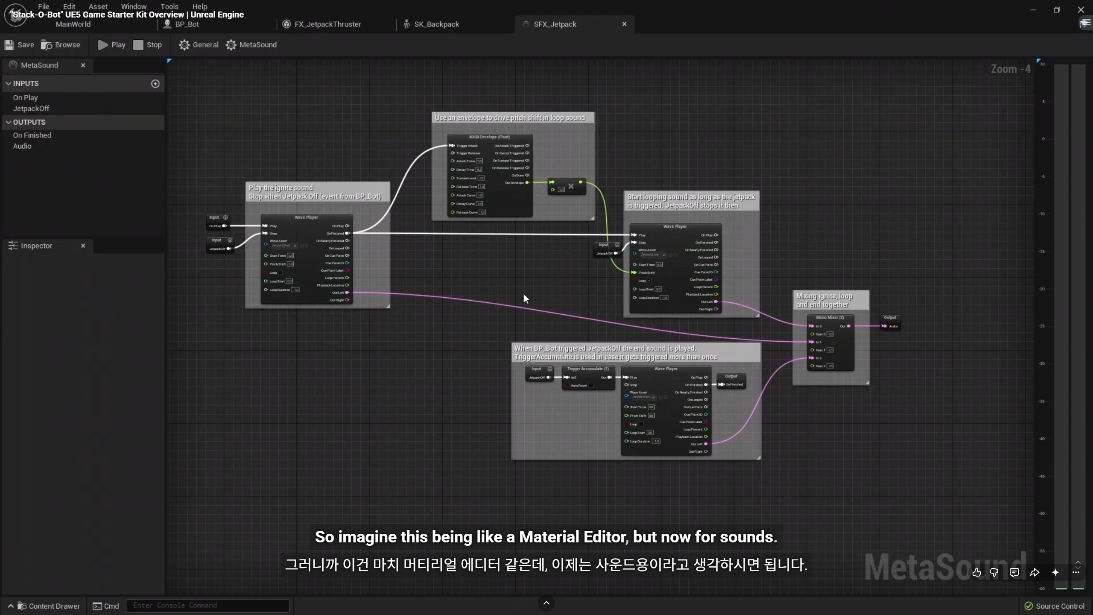The image size is (1093, 615).
Task: Select Audio in the Outputs list
Action: (x=22, y=146)
